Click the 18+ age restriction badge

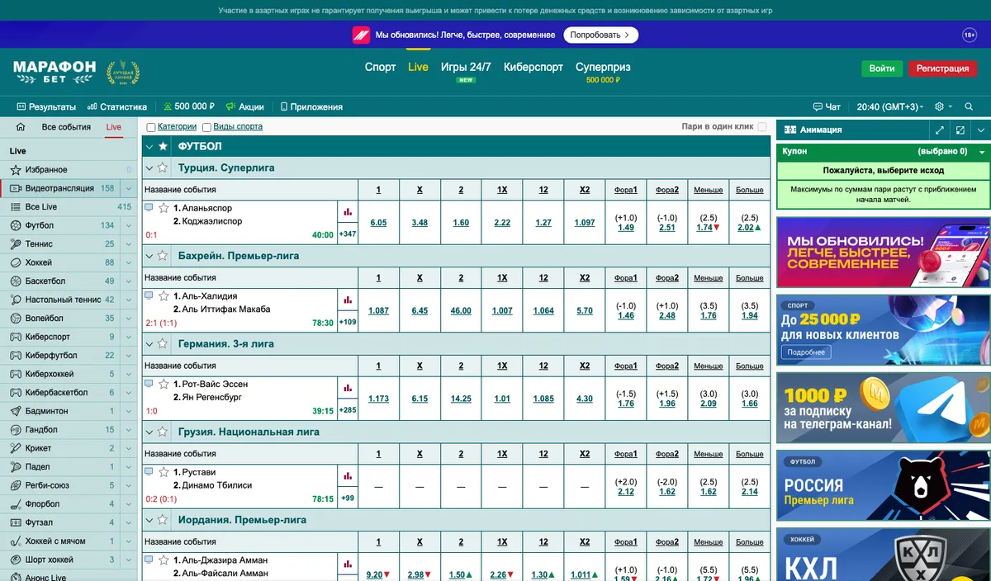(970, 35)
